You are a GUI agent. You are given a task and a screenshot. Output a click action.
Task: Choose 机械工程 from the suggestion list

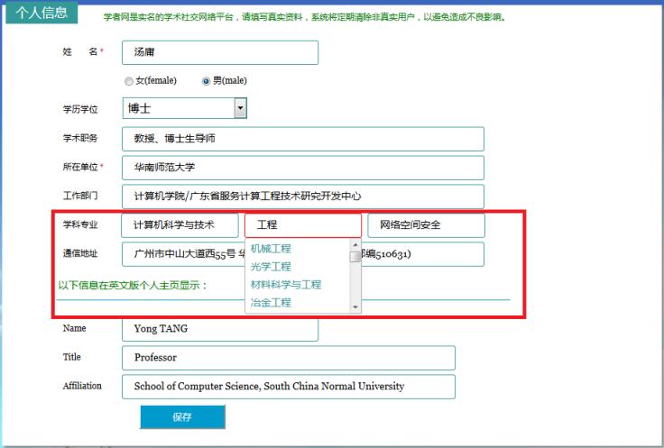click(271, 249)
